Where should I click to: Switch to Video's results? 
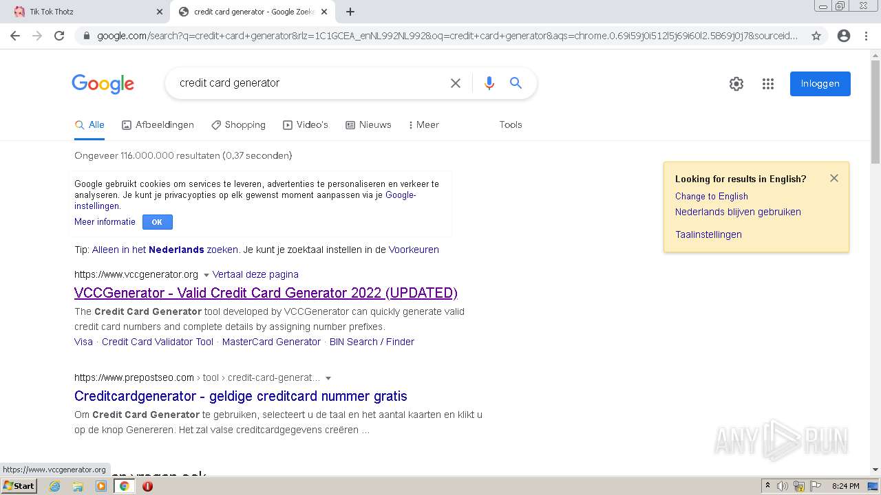pyautogui.click(x=306, y=125)
